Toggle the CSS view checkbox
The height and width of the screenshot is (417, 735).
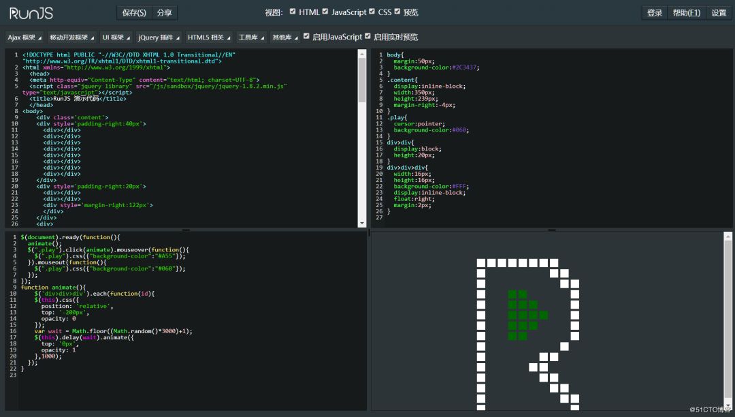point(372,12)
